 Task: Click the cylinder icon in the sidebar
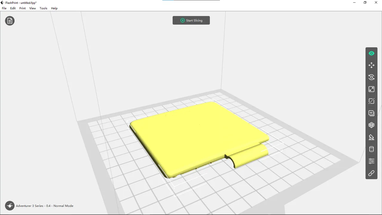(x=371, y=149)
